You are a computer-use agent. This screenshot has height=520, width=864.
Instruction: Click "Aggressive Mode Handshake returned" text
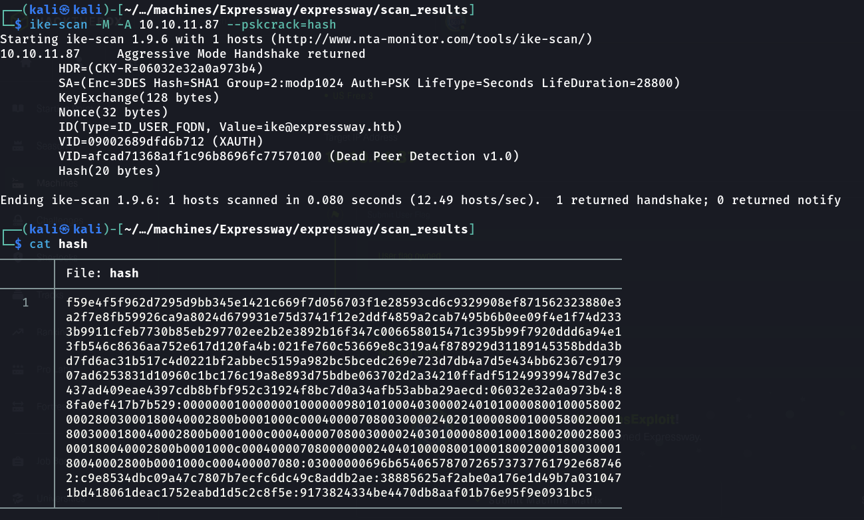click(241, 54)
